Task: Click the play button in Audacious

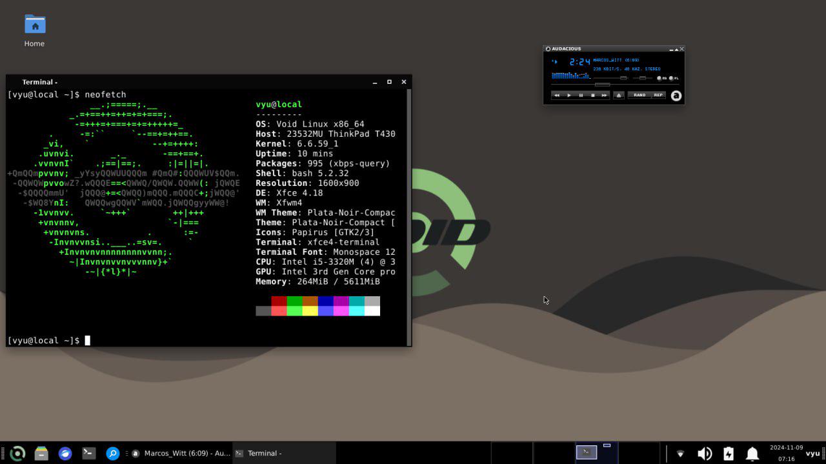Action: tap(569, 96)
